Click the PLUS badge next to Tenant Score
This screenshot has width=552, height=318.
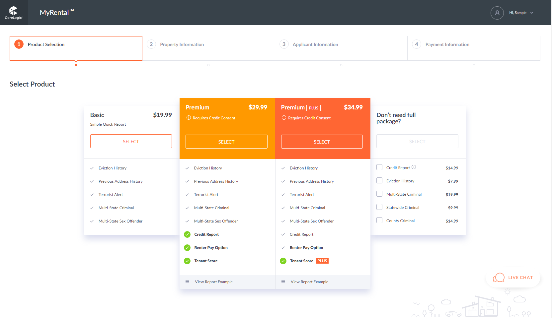click(x=322, y=261)
